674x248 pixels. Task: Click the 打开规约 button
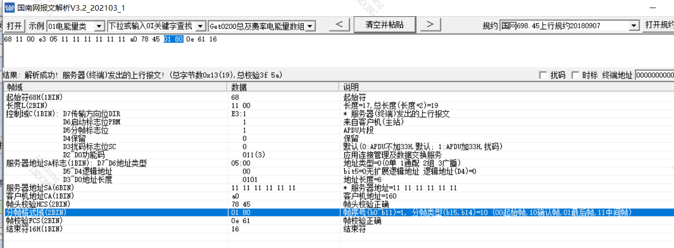(x=658, y=25)
